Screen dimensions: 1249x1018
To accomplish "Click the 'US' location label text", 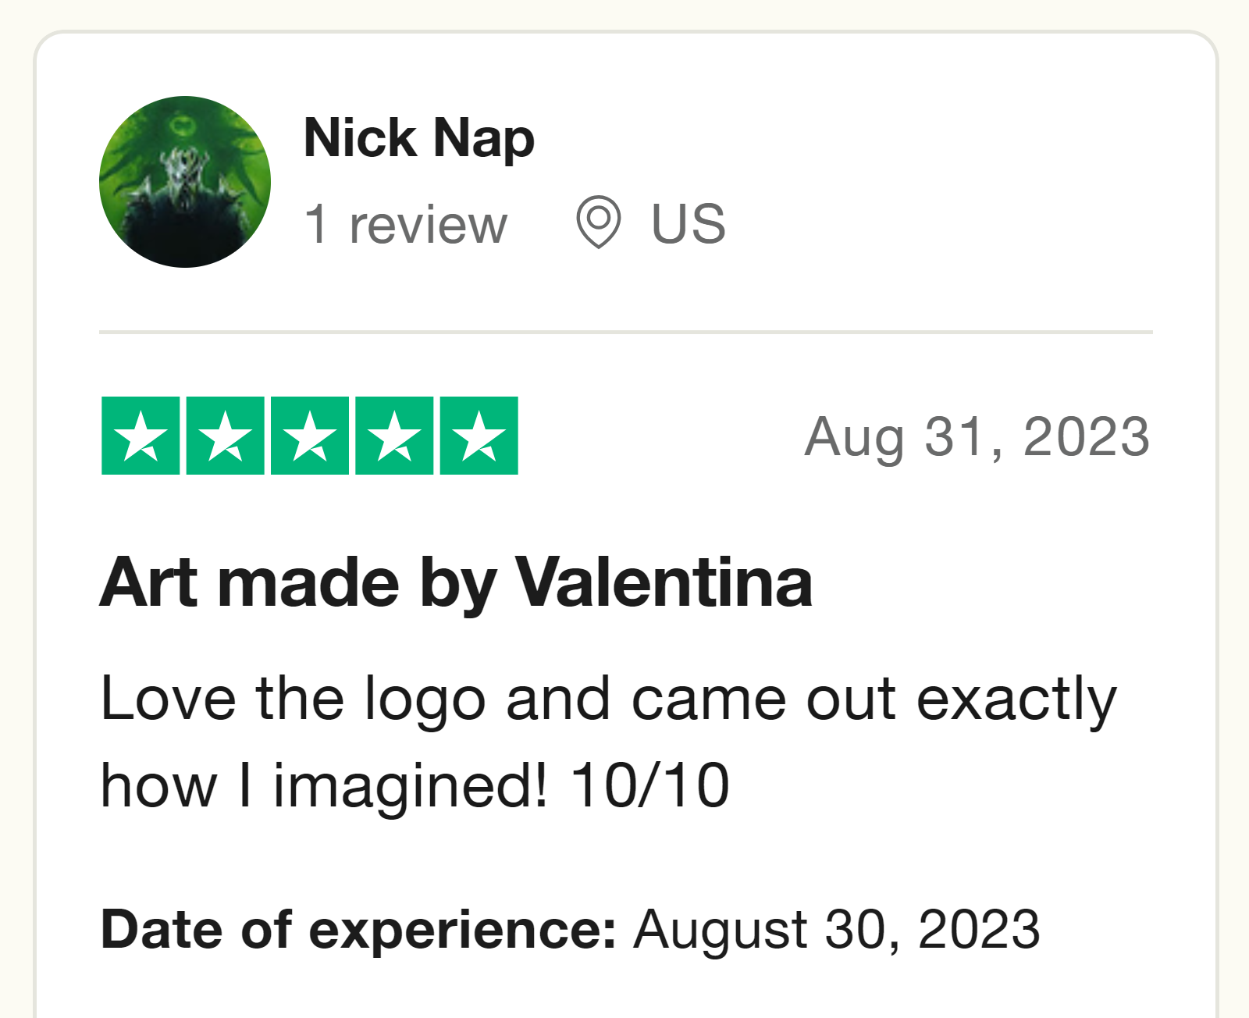I will (x=687, y=224).
